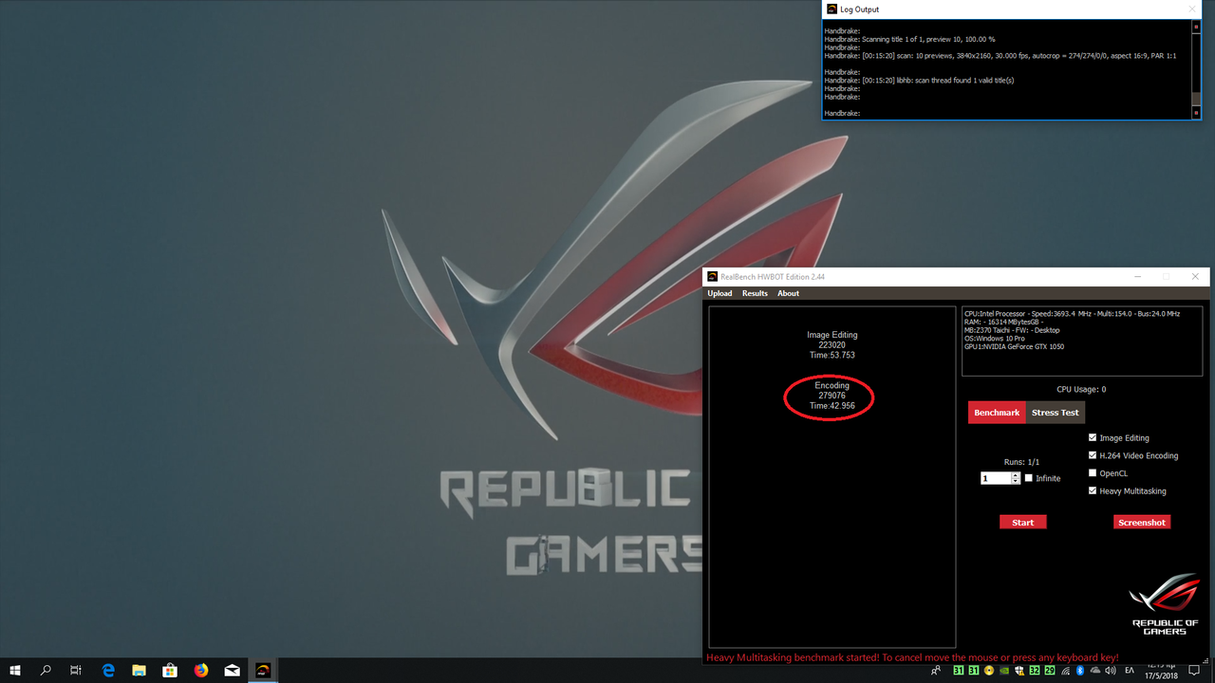Open the About menu
The image size is (1215, 683).
pyautogui.click(x=789, y=293)
